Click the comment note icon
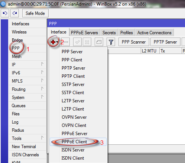 tap(99, 42)
